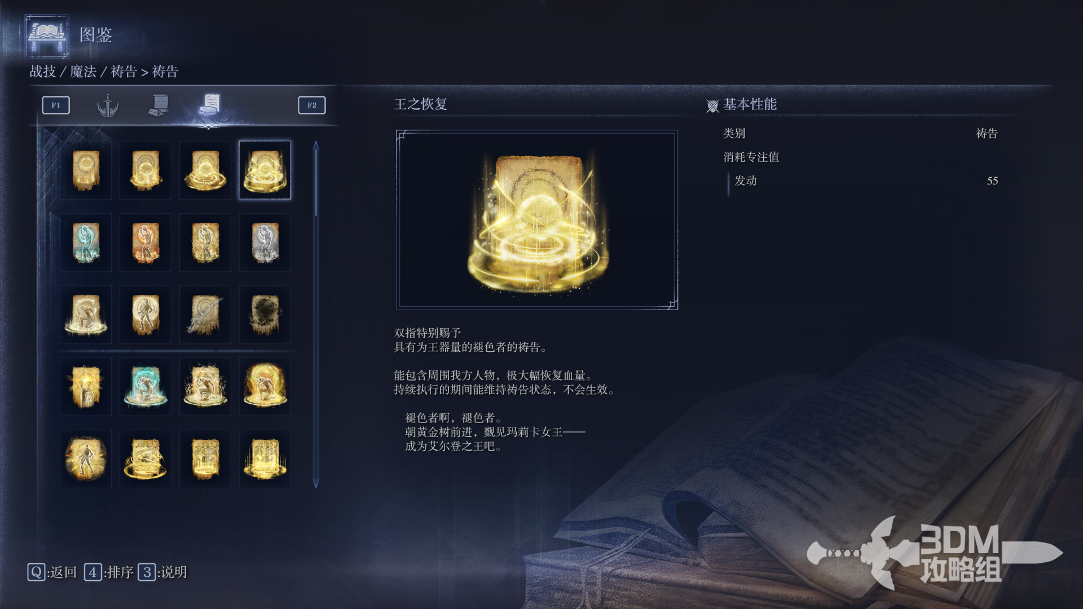Click the F2 next category button
Viewport: 1083px width, 609px height.
tap(312, 105)
